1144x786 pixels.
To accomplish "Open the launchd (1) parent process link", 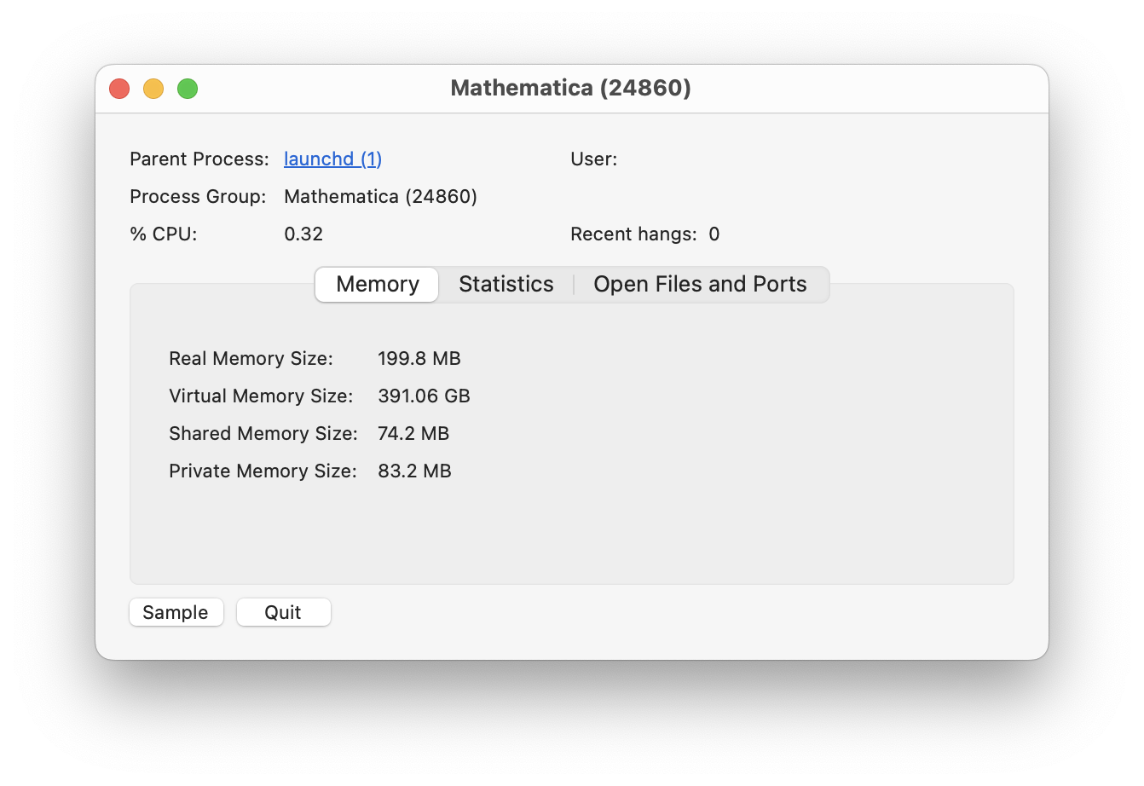I will click(x=332, y=159).
